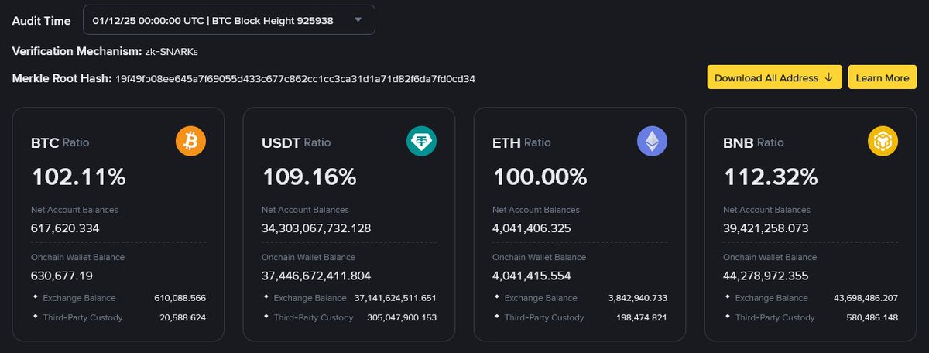
Task: Select the Merkle Root Hash value
Action: click(295, 78)
